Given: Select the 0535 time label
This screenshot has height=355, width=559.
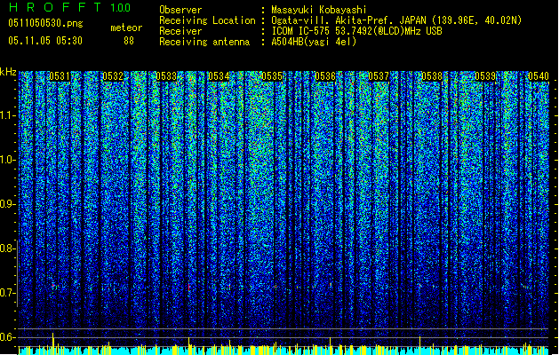Looking at the screenshot, I should [x=272, y=76].
